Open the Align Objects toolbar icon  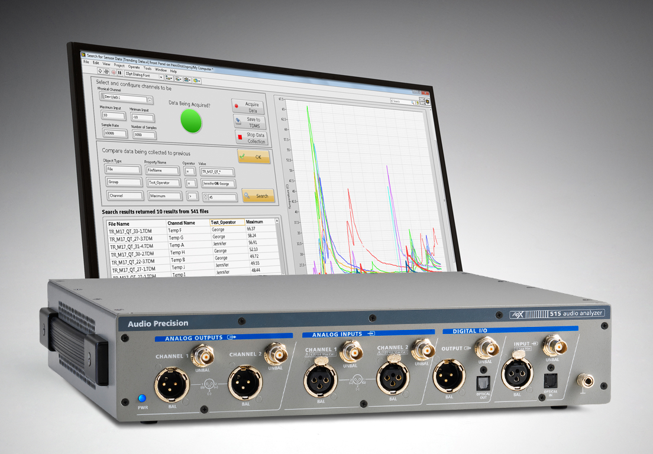[168, 78]
